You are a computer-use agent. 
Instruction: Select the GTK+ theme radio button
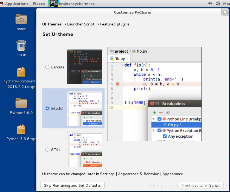47,150
